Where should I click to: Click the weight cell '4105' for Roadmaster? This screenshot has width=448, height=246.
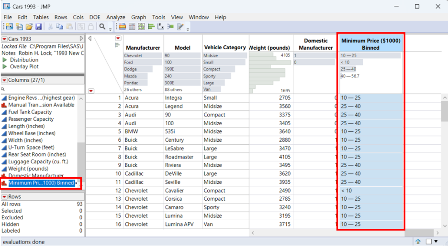[285, 157]
